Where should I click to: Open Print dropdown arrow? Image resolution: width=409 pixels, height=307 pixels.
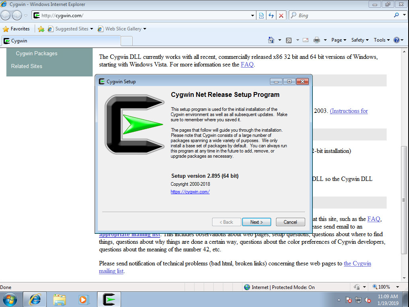[325, 40]
